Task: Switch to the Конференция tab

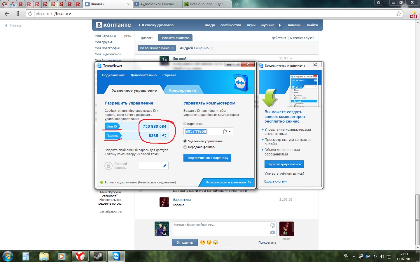Action: click(x=183, y=90)
